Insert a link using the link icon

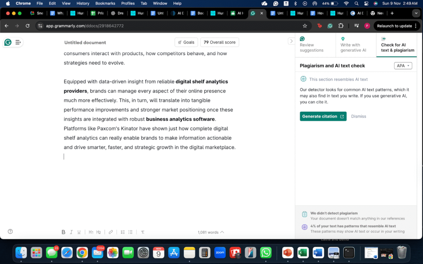point(111,232)
